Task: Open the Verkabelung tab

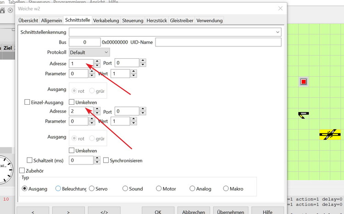Action: [x=106, y=20]
